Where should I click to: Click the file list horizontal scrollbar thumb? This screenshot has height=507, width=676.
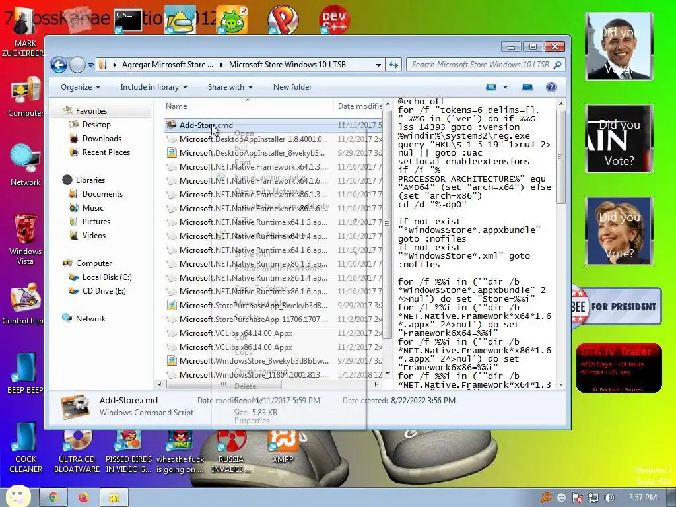[224, 384]
